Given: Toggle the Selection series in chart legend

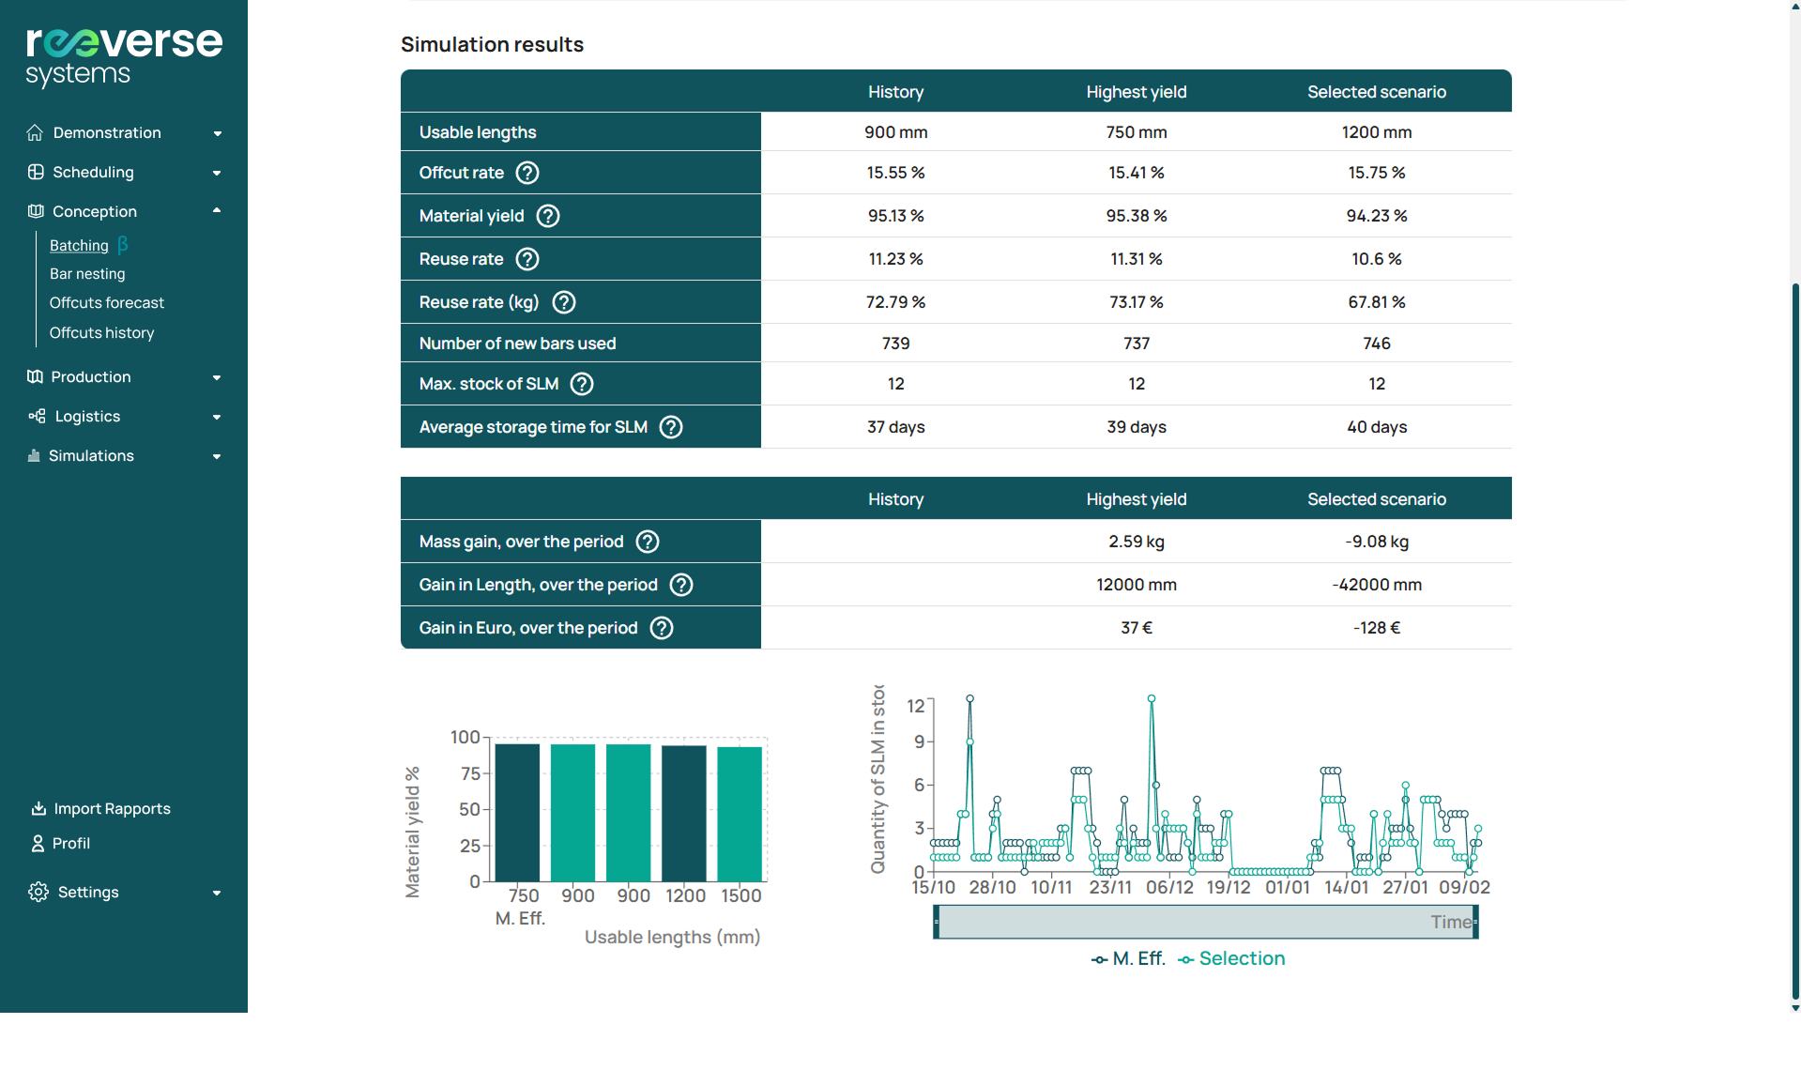Looking at the screenshot, I should tap(1231, 958).
